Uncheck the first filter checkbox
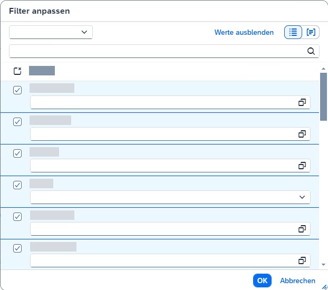This screenshot has height=290, width=328. click(17, 90)
